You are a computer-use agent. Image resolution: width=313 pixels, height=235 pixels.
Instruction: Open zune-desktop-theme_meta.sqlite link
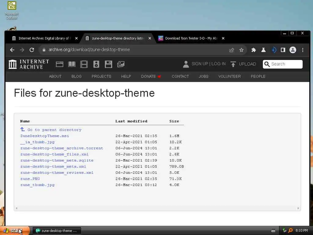(57, 160)
